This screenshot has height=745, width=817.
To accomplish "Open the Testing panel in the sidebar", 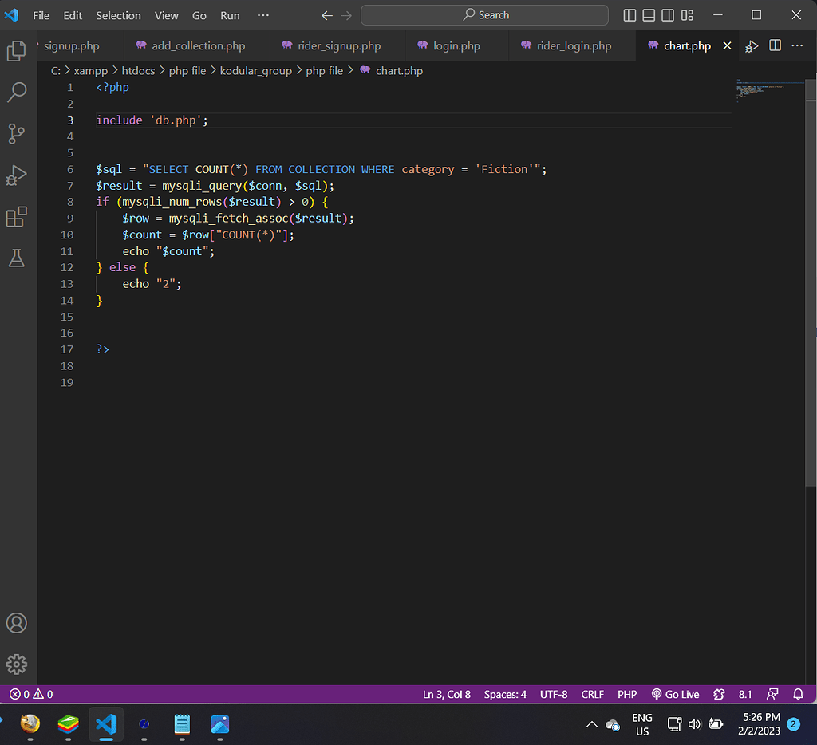I will point(17,257).
